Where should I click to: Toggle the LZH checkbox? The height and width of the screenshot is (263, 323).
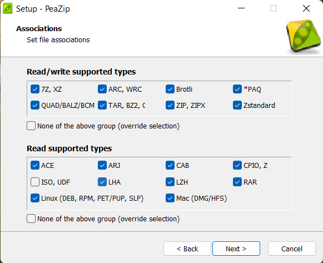pos(170,182)
